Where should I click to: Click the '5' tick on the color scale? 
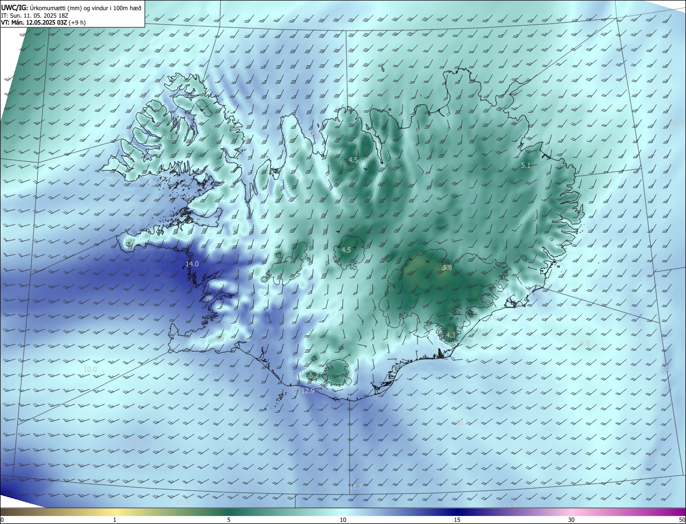(x=229, y=520)
